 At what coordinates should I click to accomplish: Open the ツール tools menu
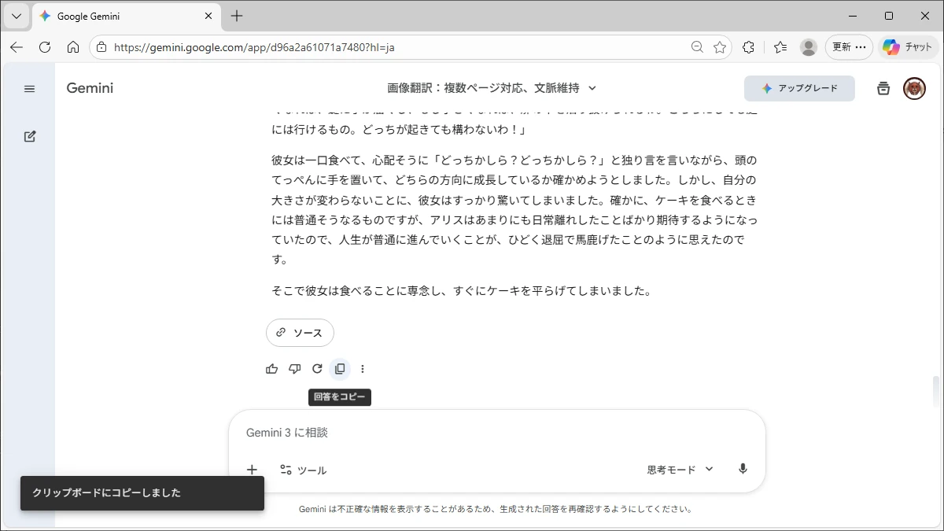[303, 470]
